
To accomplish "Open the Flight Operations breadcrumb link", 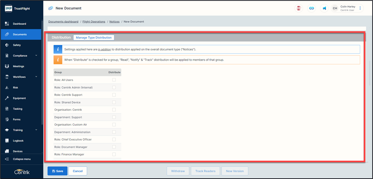I will pos(94,22).
